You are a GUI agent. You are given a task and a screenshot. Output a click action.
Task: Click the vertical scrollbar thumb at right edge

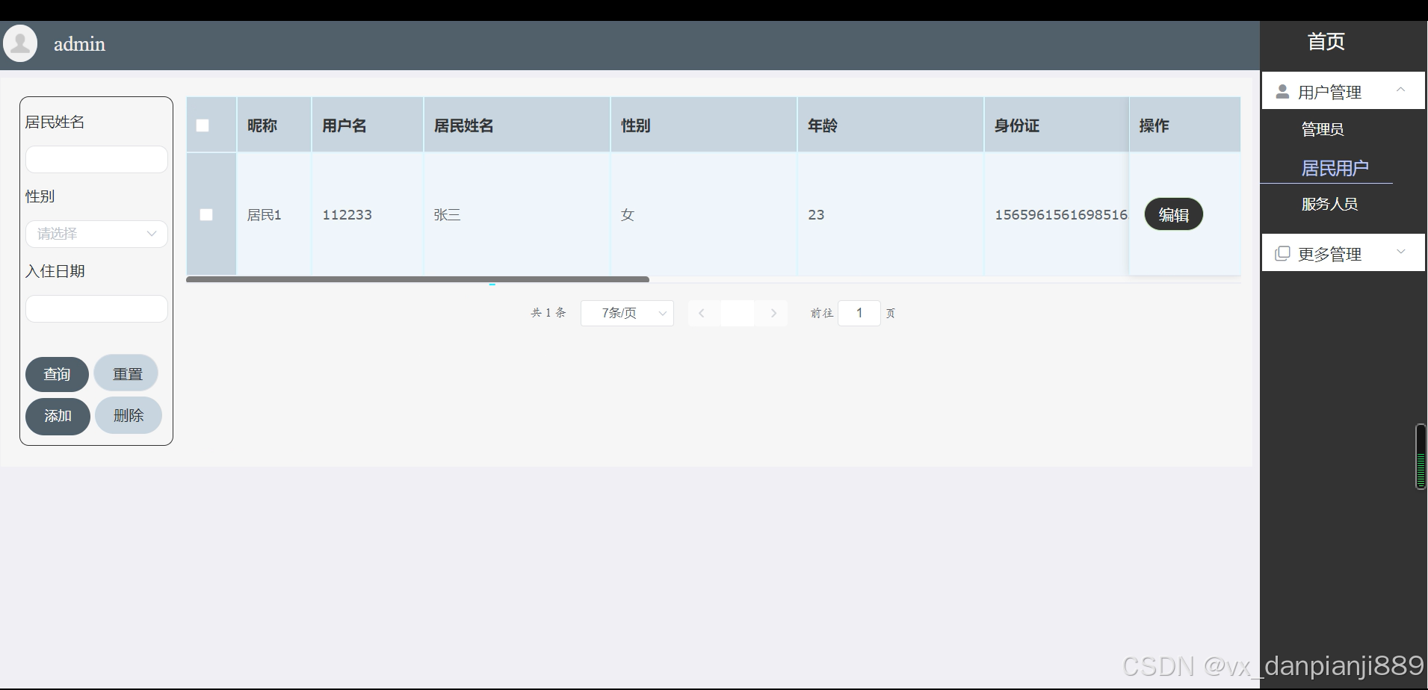tap(1421, 456)
